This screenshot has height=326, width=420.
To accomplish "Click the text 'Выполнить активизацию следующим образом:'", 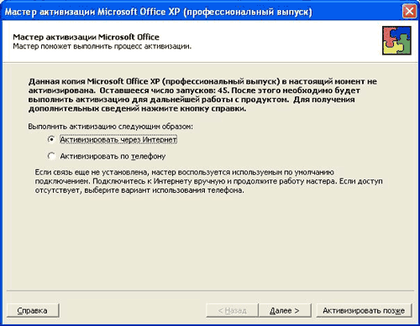I will pos(110,127).
